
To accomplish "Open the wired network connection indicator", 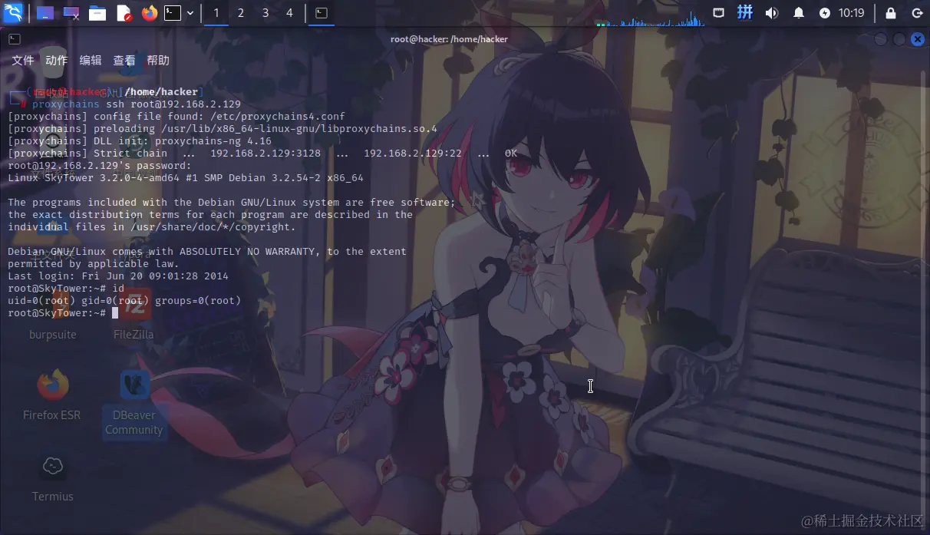I will tap(719, 13).
